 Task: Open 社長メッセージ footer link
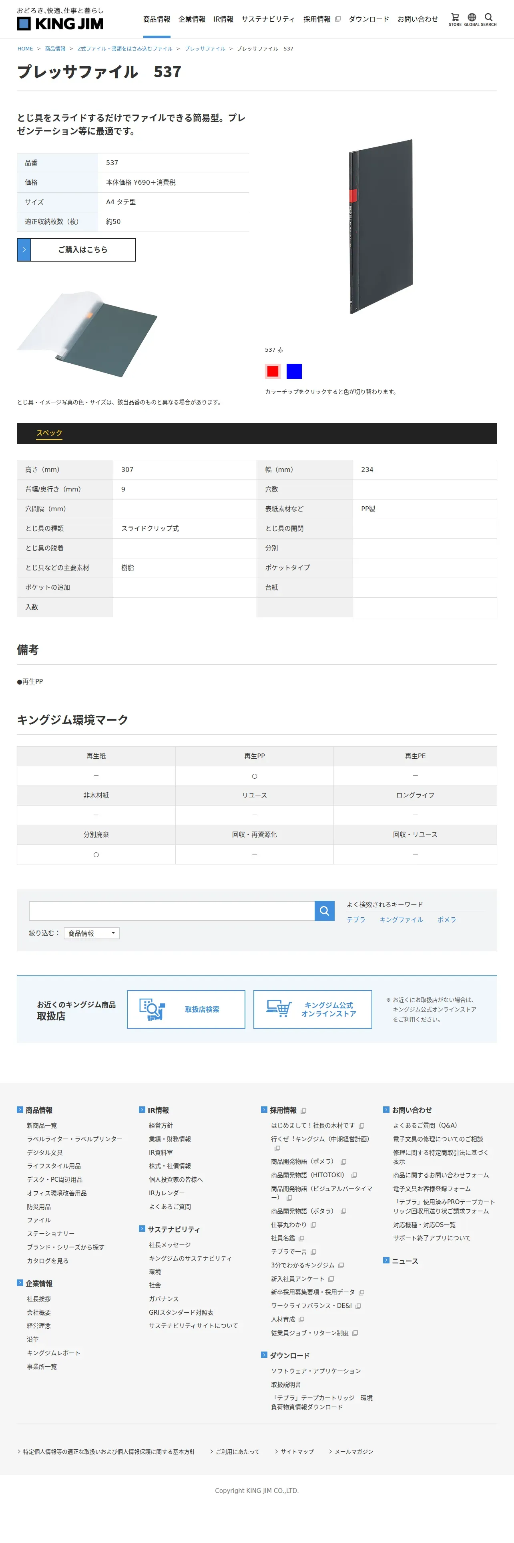click(x=169, y=1245)
